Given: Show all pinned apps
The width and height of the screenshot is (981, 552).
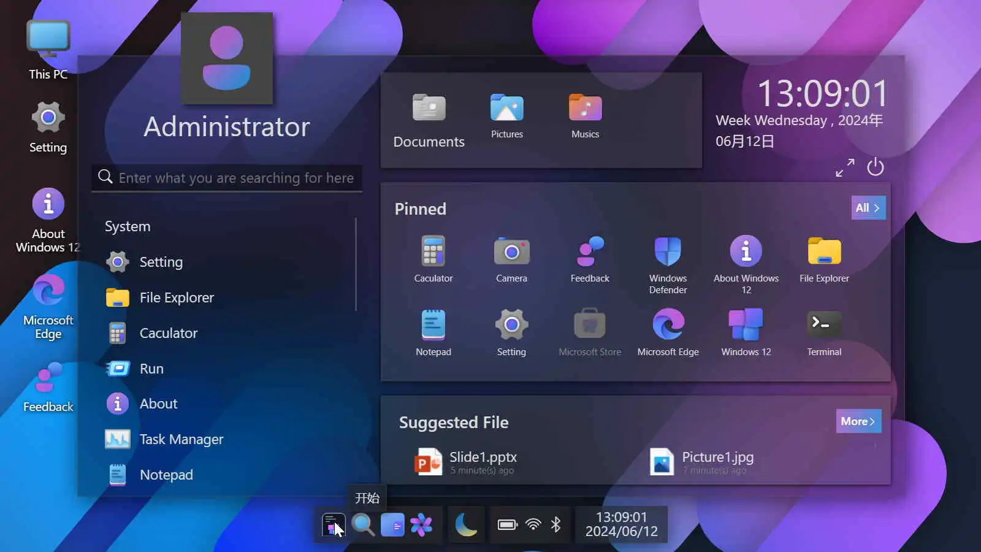Looking at the screenshot, I should click(x=868, y=208).
